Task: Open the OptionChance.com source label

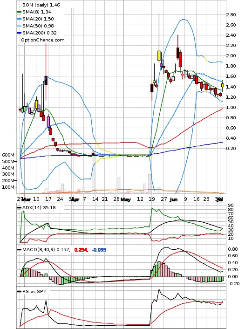Action: [x=43, y=40]
